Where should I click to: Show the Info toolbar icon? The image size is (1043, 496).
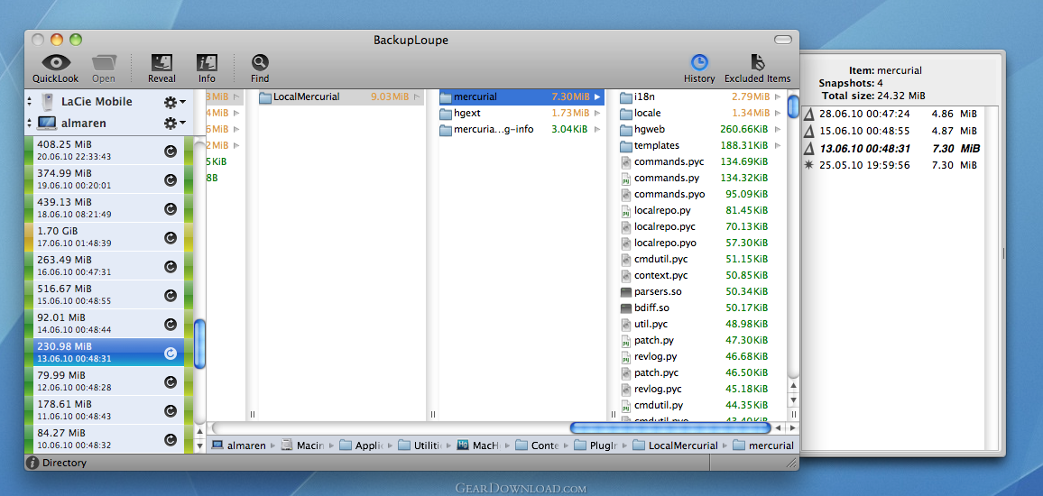(x=207, y=63)
